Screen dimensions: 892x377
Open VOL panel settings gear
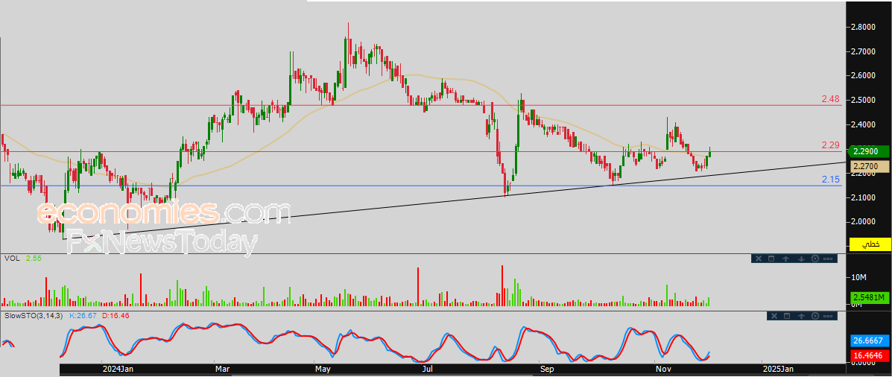pyautogui.click(x=815, y=259)
